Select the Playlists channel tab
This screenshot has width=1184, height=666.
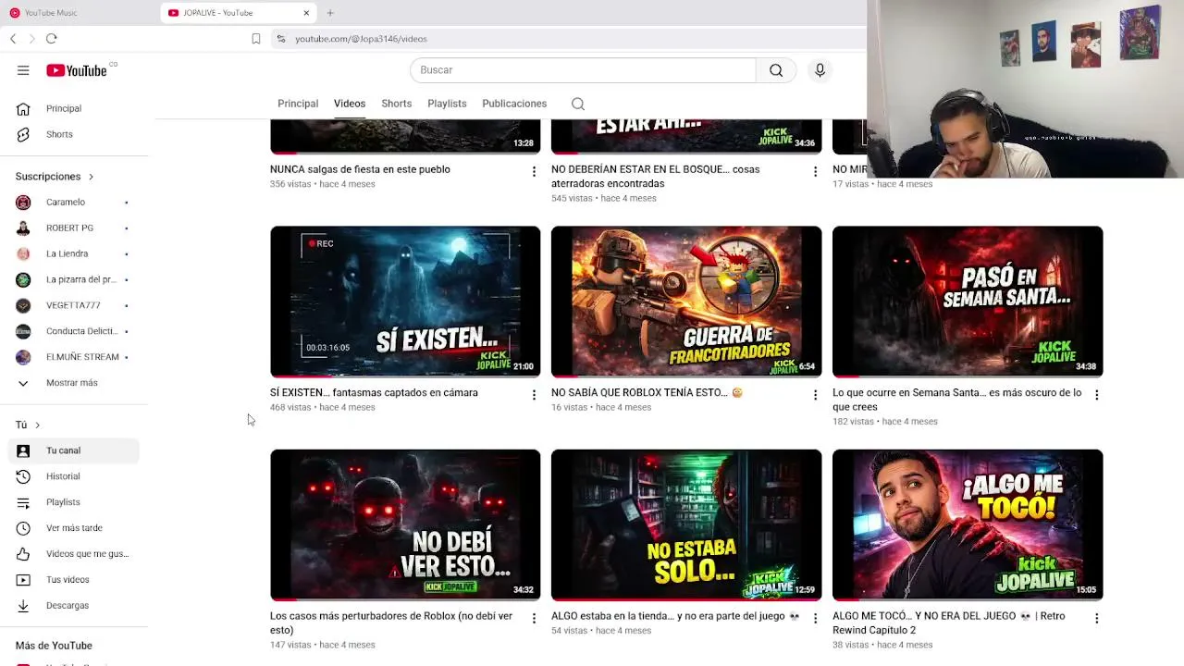click(x=447, y=104)
